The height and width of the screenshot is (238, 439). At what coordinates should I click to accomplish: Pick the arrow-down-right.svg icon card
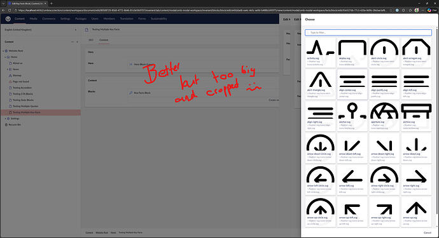(384, 148)
